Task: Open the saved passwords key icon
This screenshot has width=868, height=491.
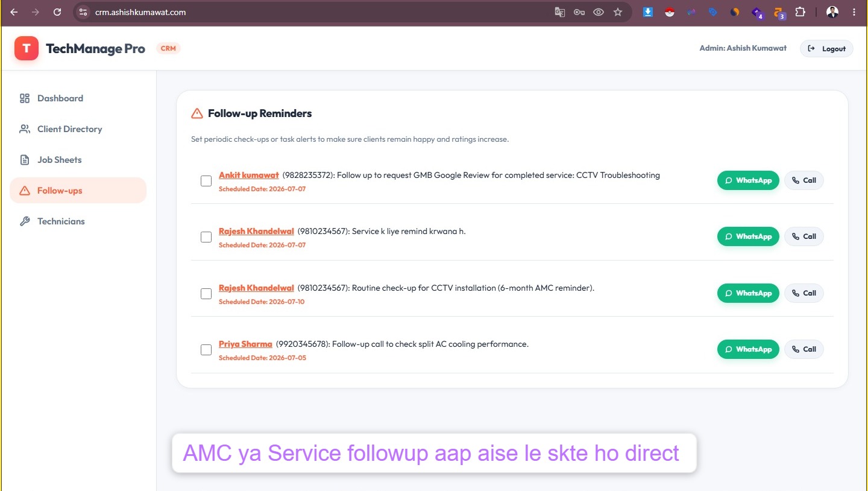Action: 579,12
